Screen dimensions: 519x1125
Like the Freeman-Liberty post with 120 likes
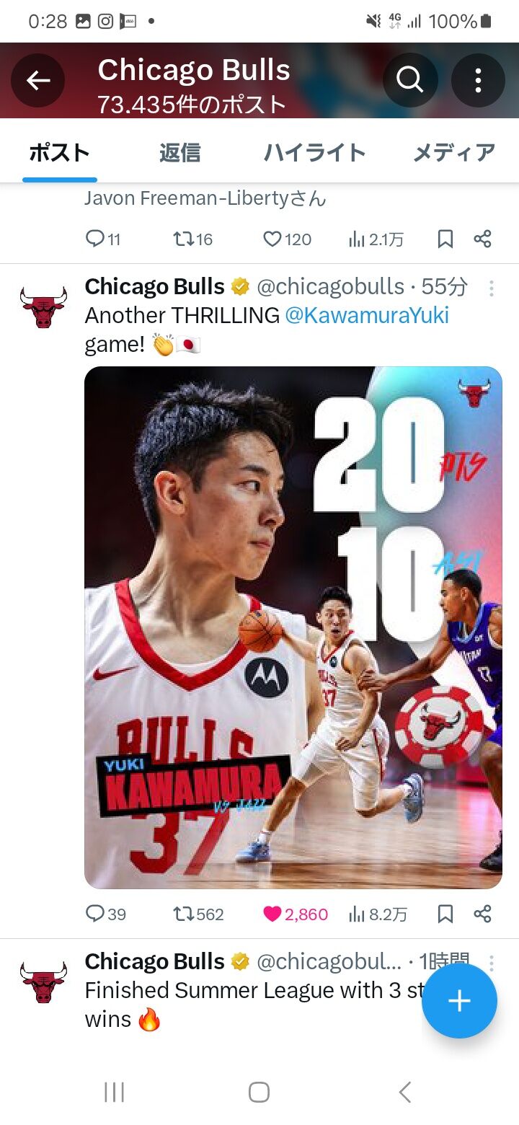click(x=287, y=239)
